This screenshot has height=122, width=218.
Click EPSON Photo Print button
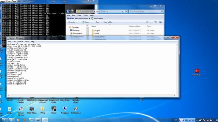point(97,18)
